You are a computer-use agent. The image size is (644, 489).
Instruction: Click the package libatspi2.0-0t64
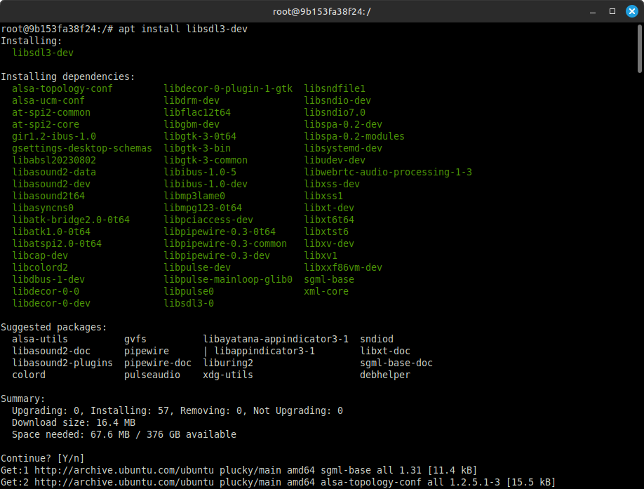57,243
